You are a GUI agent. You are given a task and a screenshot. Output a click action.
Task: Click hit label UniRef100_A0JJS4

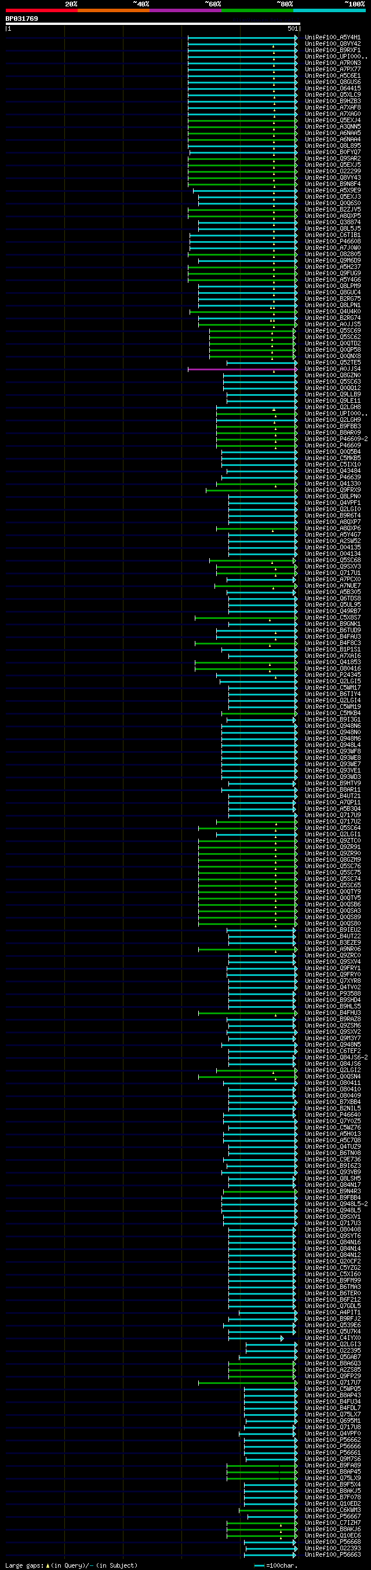[x=333, y=369]
